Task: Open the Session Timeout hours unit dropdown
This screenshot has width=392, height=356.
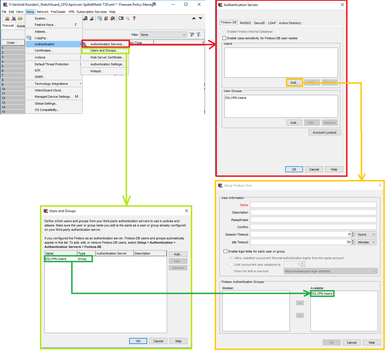Action: click(366, 234)
